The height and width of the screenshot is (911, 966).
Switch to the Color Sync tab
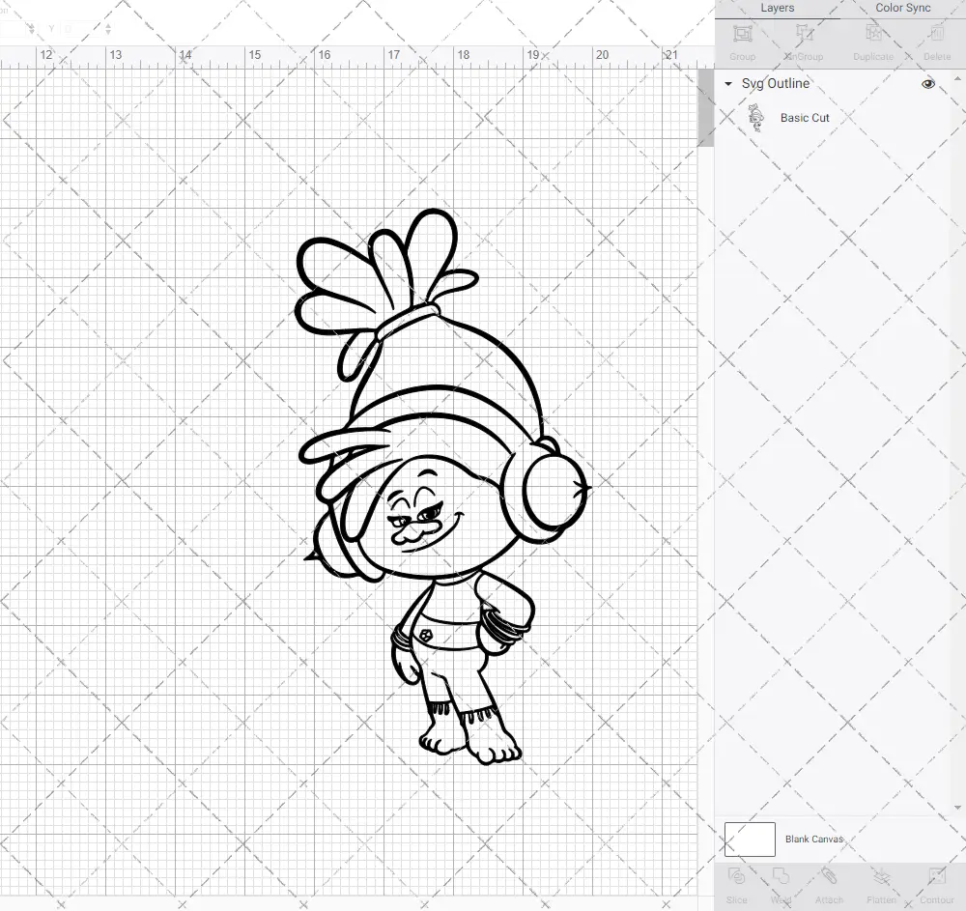coord(902,9)
